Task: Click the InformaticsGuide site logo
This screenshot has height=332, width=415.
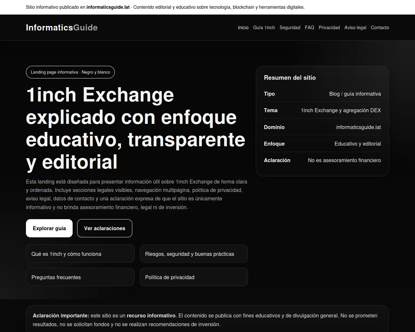Action: click(x=62, y=28)
